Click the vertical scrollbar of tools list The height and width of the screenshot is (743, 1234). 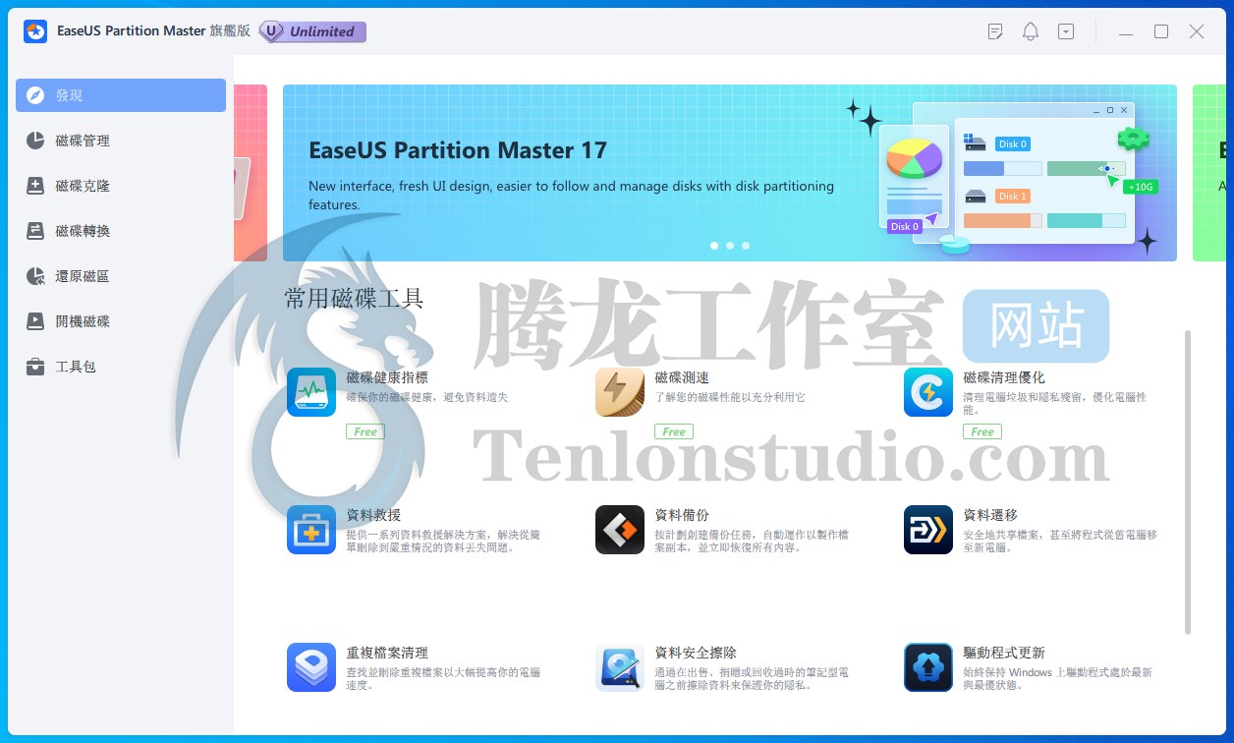tap(1188, 482)
